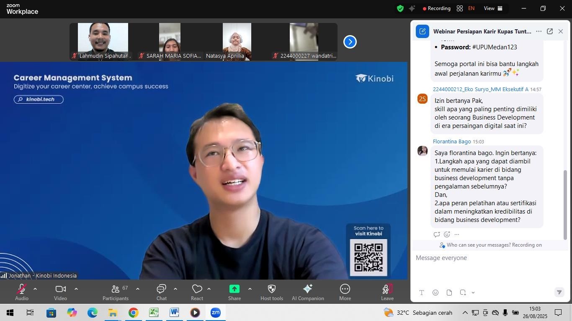Open the More options menu in toolbar

[x=345, y=292]
